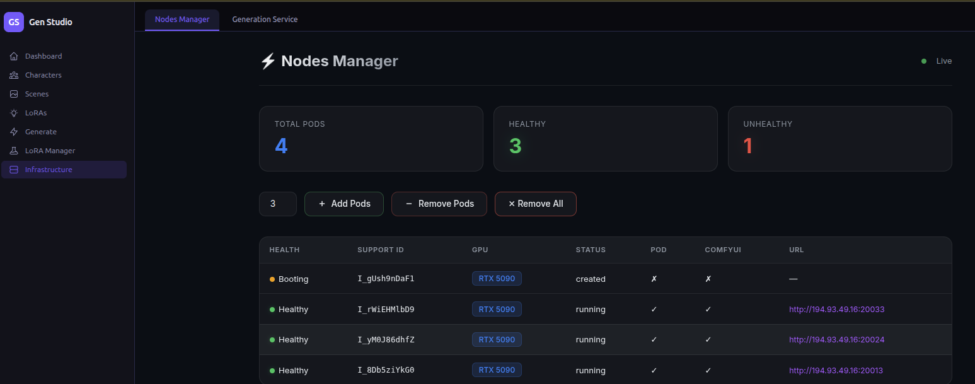Click the Characters people icon in sidebar
The image size is (975, 384).
click(14, 75)
